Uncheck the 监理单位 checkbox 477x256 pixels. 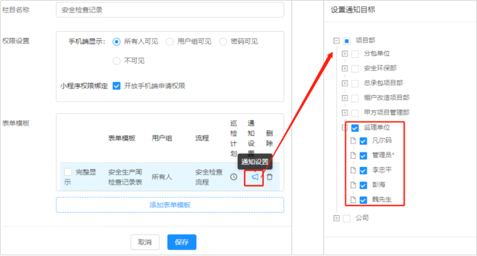tap(355, 128)
